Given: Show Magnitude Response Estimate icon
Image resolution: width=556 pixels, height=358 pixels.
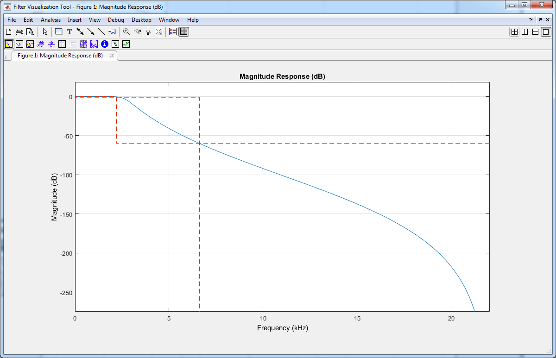Looking at the screenshot, I should [x=115, y=44].
